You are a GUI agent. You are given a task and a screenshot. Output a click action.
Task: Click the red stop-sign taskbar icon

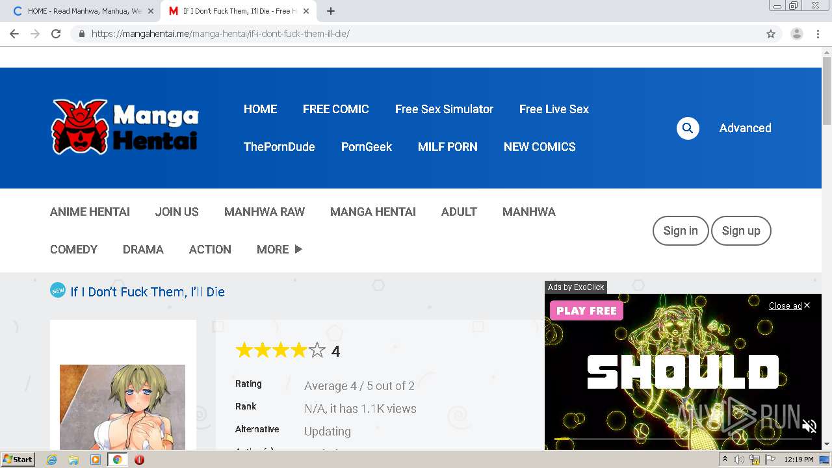click(x=139, y=460)
